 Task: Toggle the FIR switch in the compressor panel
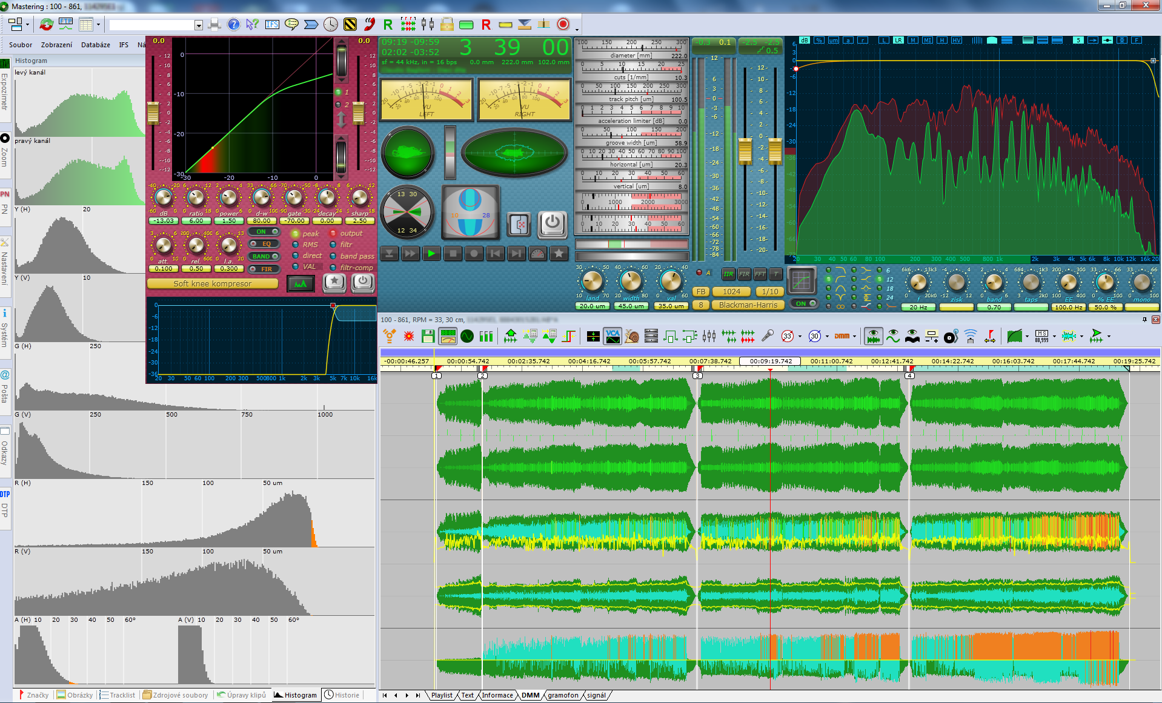point(264,269)
